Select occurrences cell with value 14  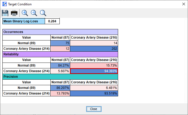[x=94, y=43]
